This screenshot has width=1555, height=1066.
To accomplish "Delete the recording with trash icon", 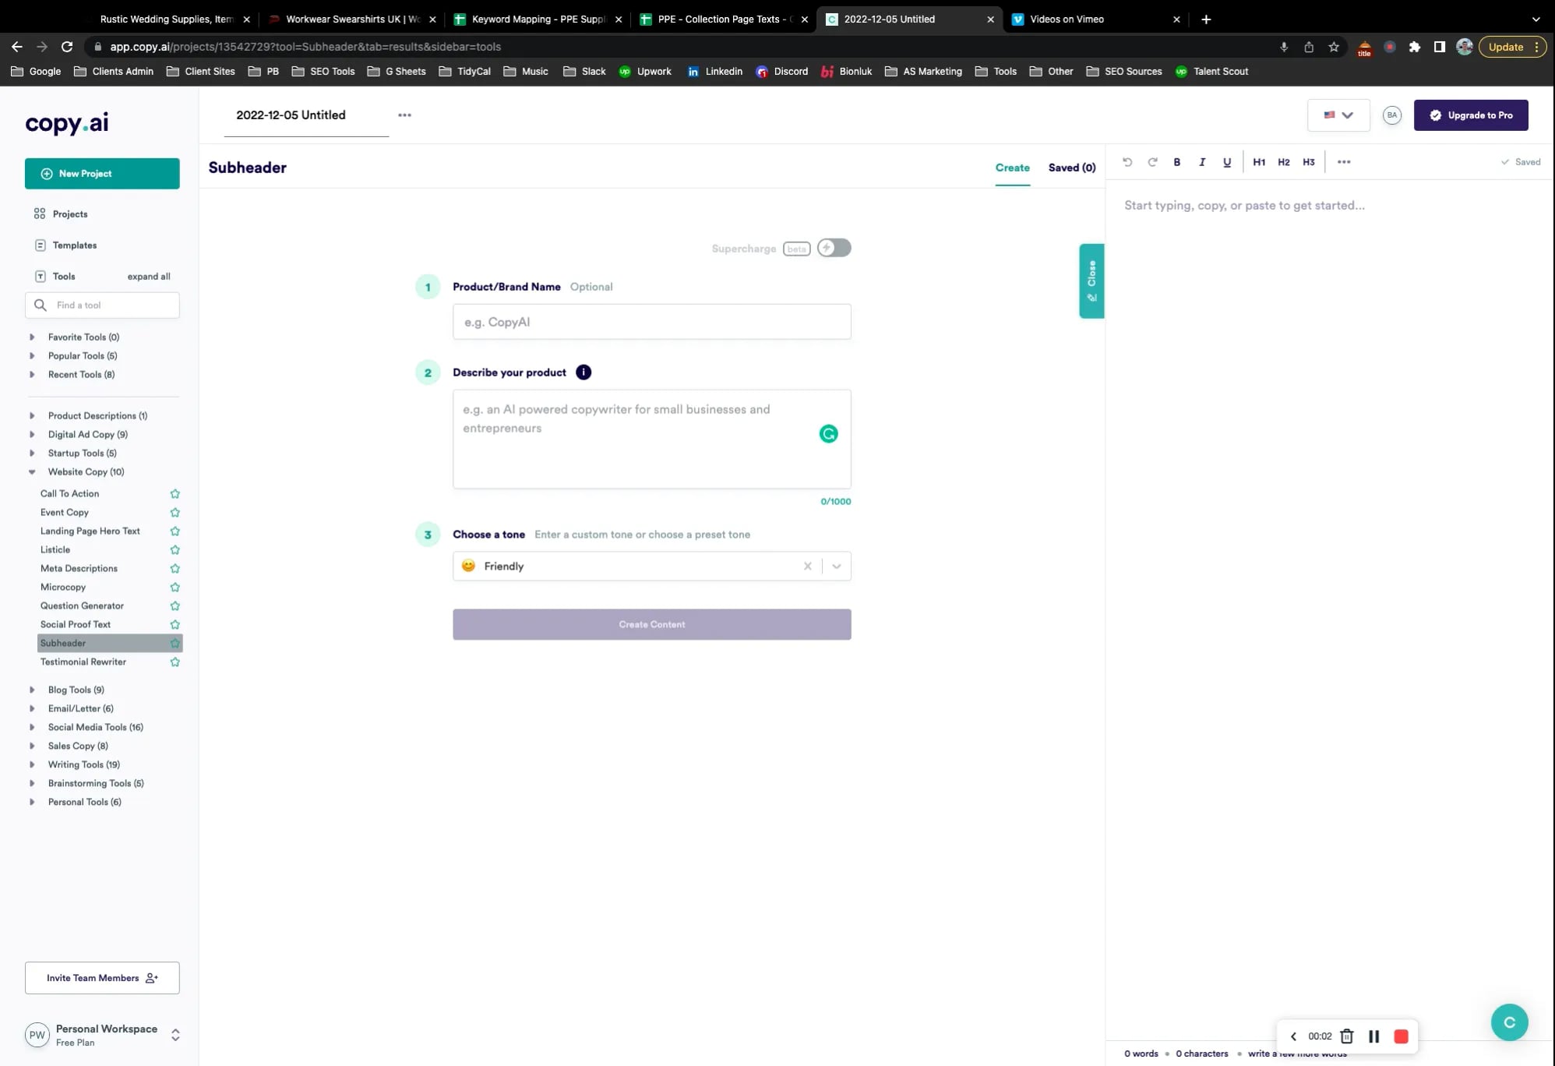I will (1347, 1036).
